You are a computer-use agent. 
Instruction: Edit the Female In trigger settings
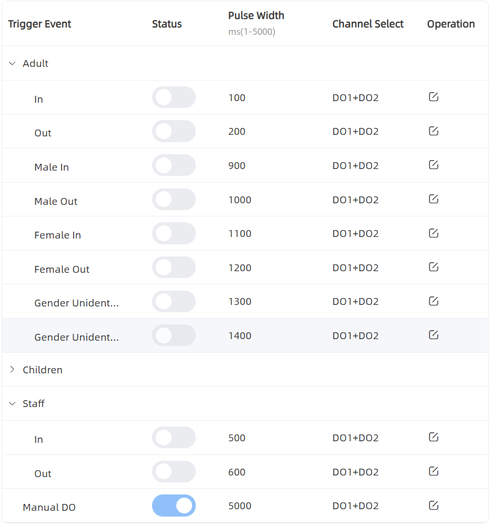coord(434,233)
